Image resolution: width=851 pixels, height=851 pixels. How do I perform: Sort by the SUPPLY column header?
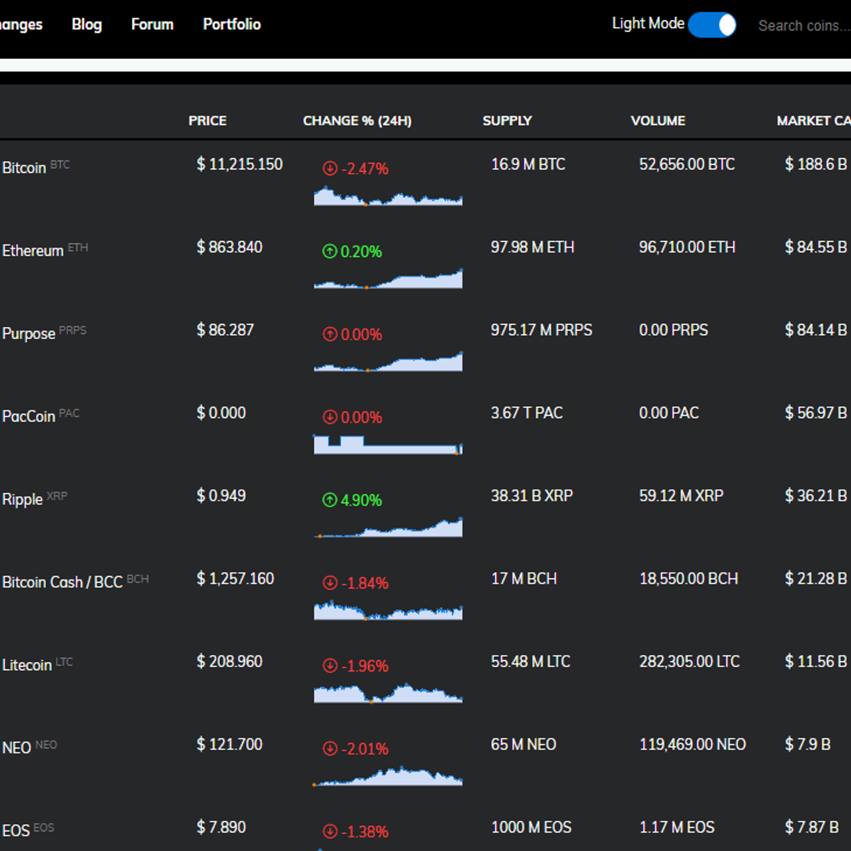pos(507,121)
